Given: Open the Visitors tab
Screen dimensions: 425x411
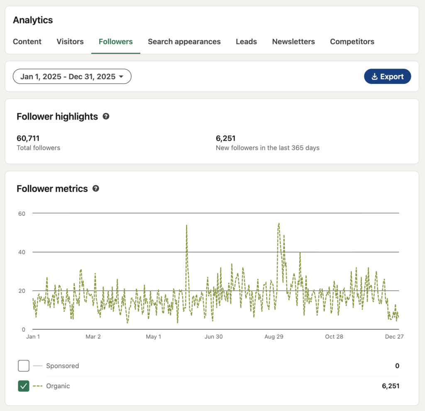Looking at the screenshot, I should (70, 42).
